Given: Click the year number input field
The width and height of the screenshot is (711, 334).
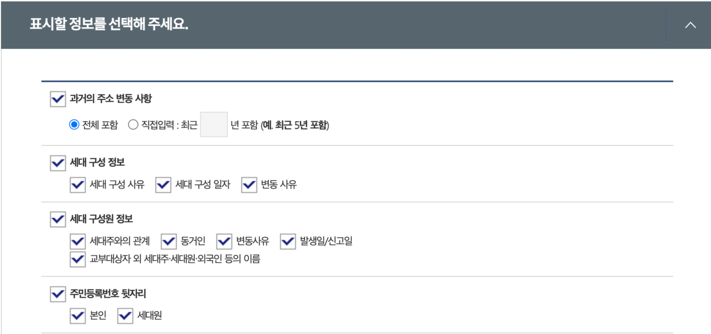Looking at the screenshot, I should tap(214, 125).
